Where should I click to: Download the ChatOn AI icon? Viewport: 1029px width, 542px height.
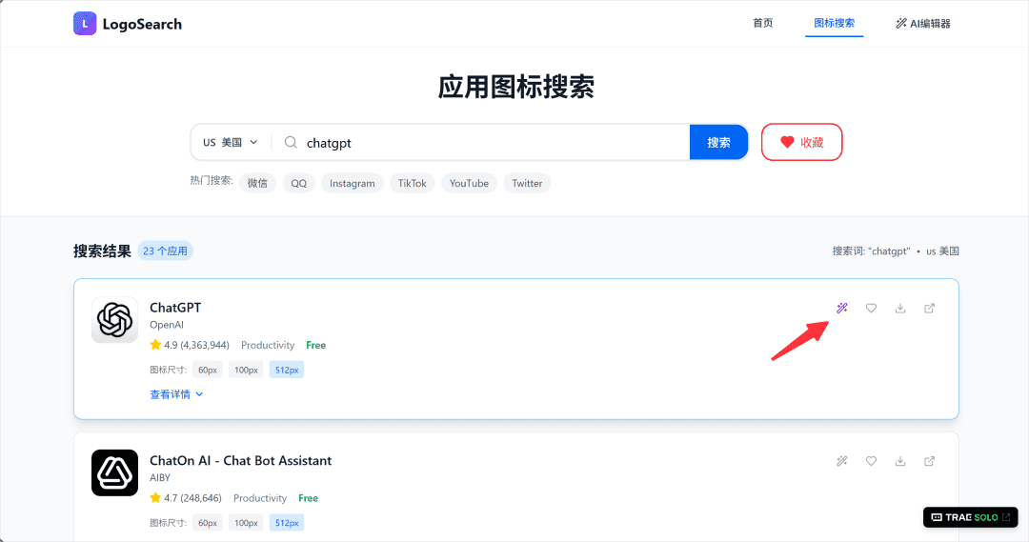pyautogui.click(x=900, y=461)
